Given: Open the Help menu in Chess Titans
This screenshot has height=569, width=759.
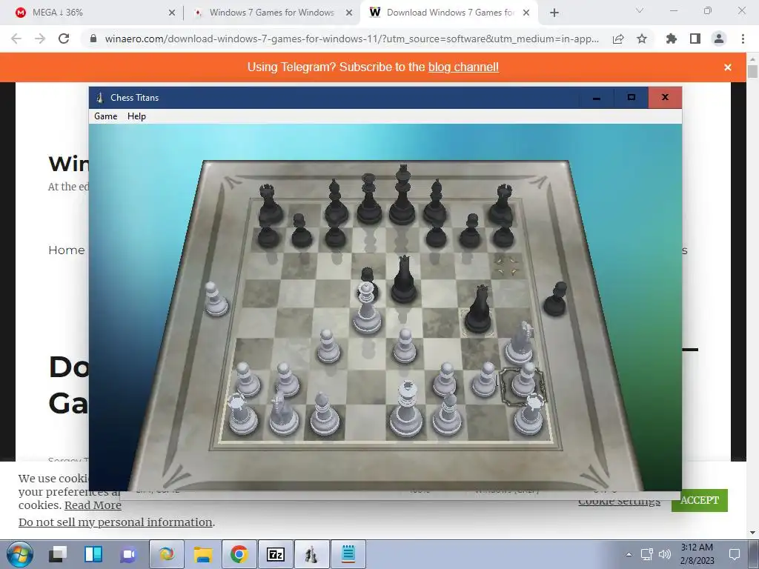Looking at the screenshot, I should (x=136, y=116).
